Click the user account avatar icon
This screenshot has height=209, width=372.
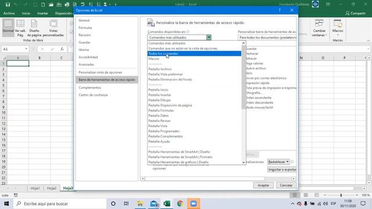pos(315,4)
